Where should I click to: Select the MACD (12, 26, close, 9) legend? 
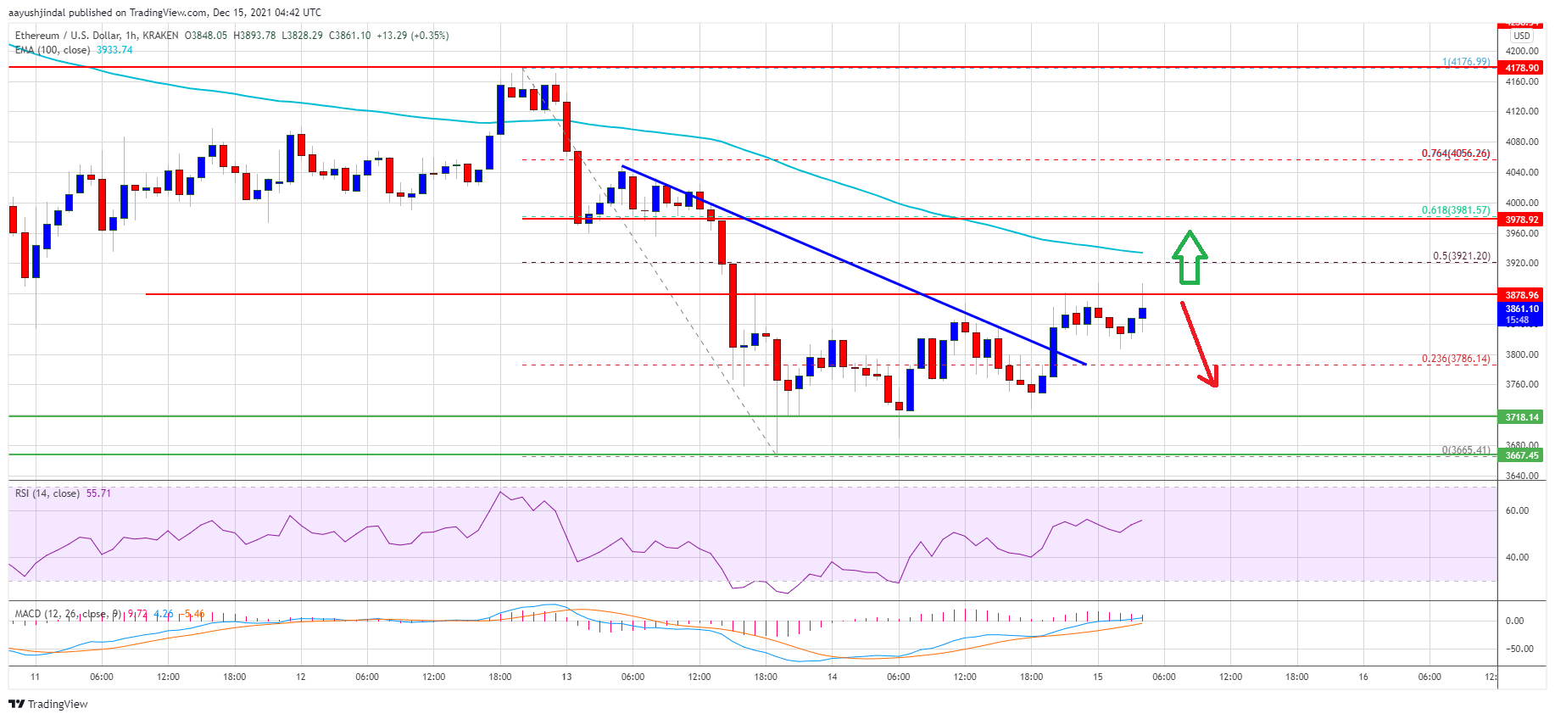click(x=69, y=614)
